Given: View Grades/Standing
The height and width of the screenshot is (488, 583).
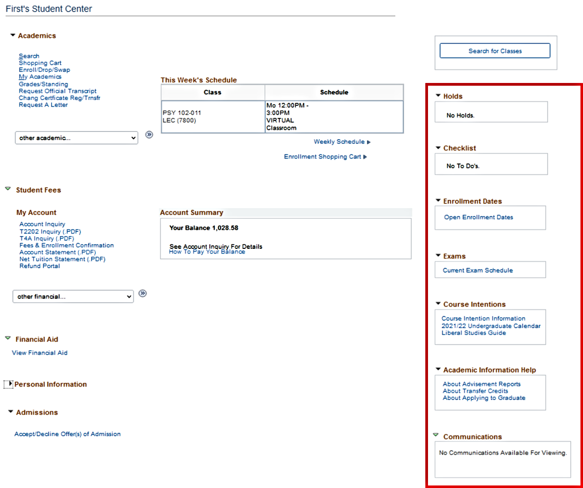Looking at the screenshot, I should point(44,84).
